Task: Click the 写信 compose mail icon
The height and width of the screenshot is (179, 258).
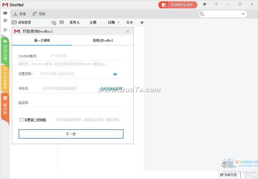Action: pyautogui.click(x=35, y=14)
